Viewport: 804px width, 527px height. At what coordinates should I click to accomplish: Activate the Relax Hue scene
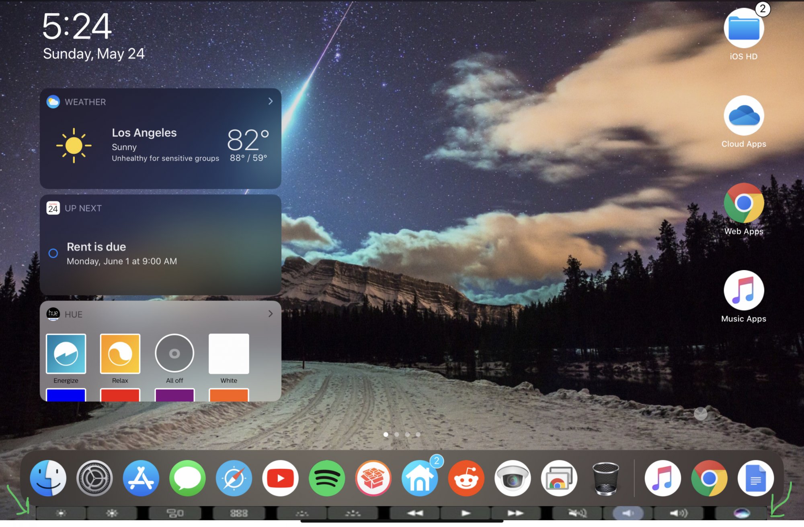click(x=120, y=354)
